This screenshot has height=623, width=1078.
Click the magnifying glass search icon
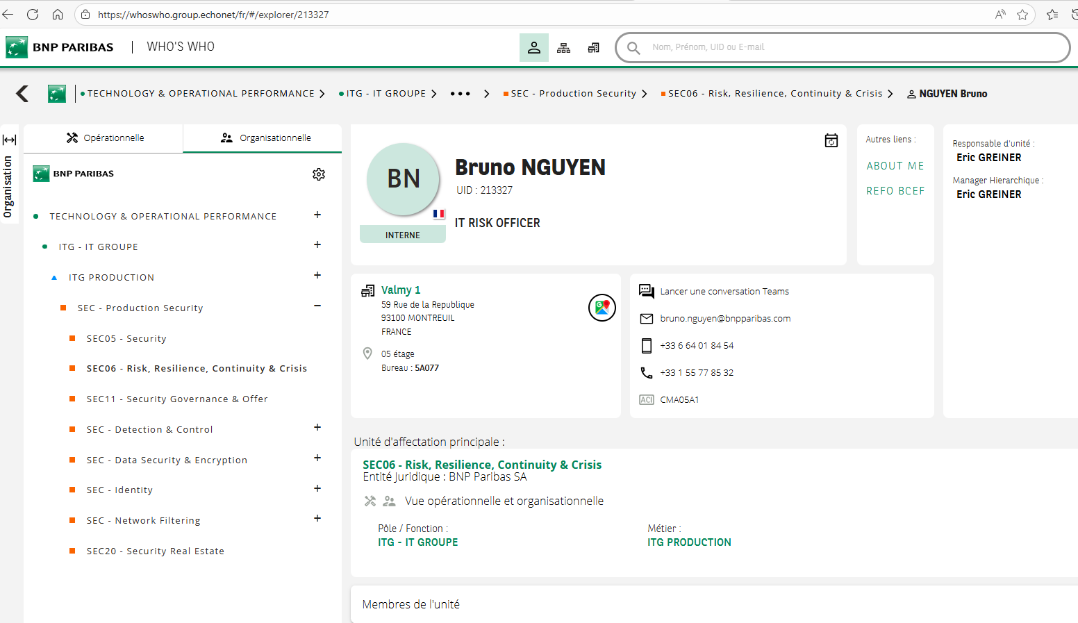(633, 48)
